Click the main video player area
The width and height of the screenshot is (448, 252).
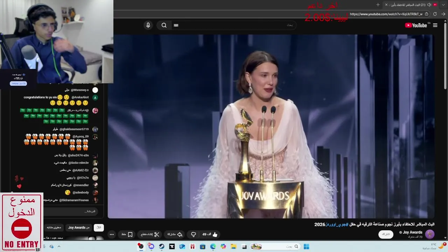pos(271,126)
